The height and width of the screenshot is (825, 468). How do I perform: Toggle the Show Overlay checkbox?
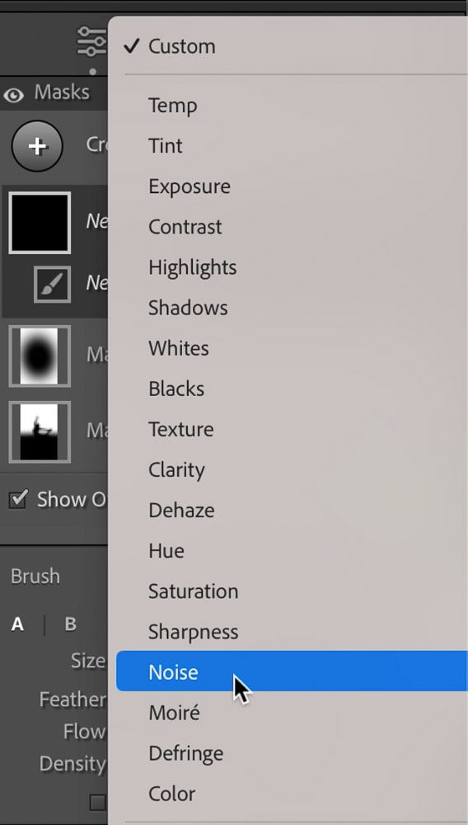[x=18, y=498]
